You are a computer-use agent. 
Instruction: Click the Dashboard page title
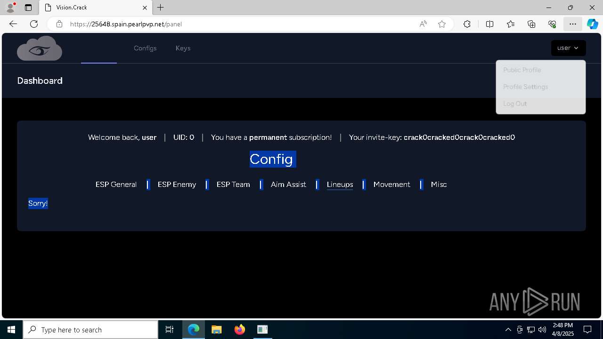coord(40,81)
